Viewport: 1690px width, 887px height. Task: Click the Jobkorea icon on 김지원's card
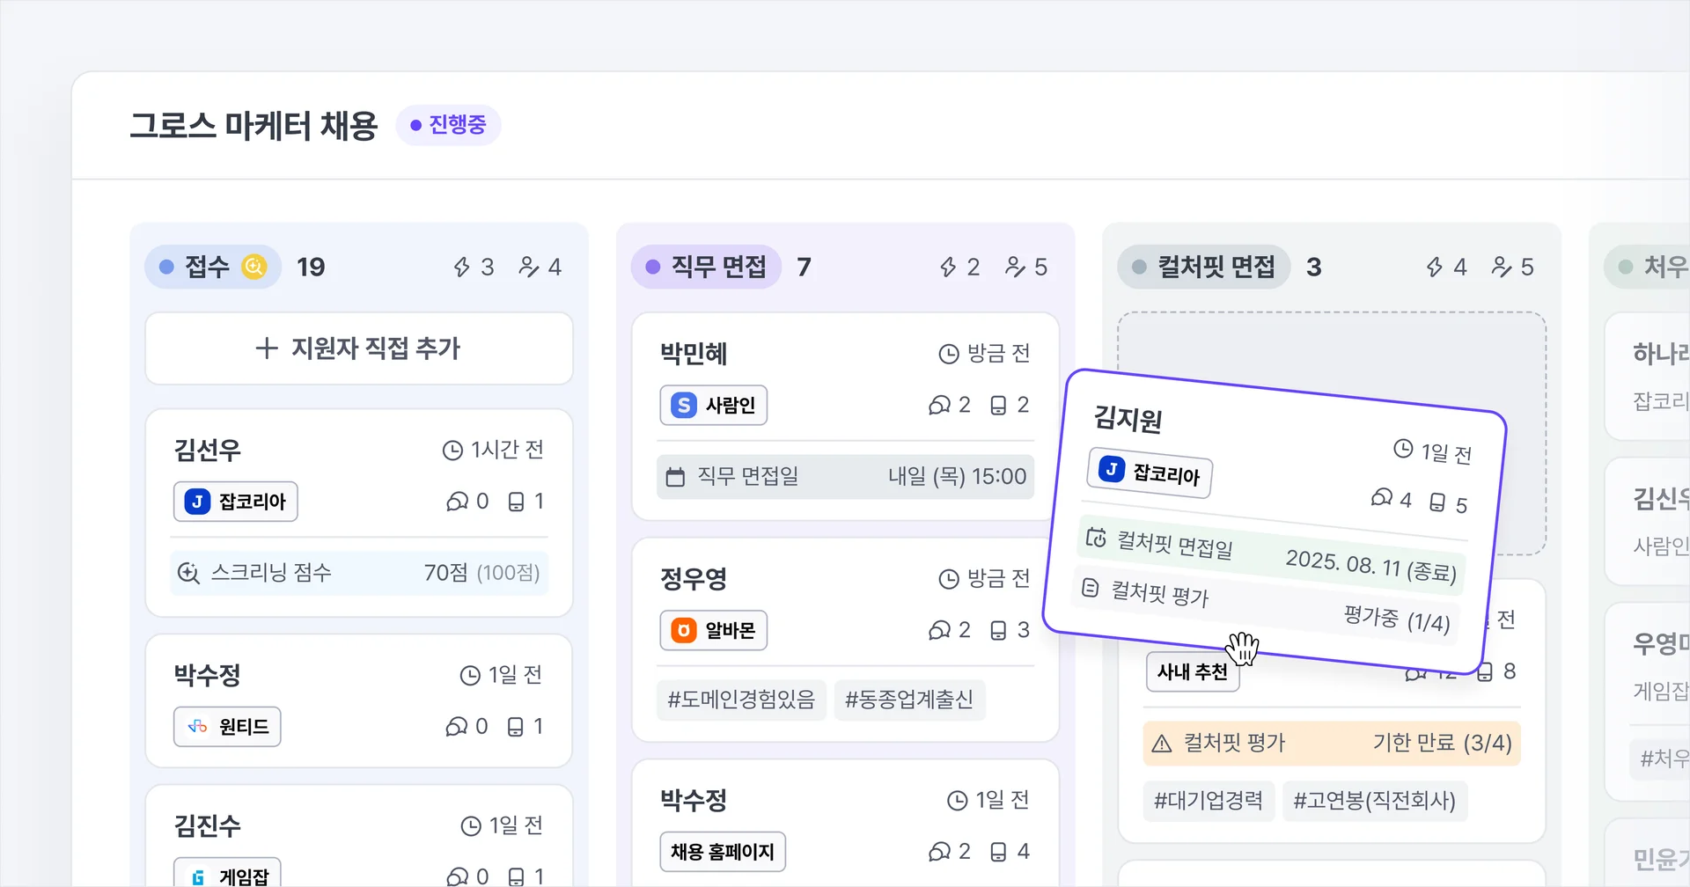1112,470
